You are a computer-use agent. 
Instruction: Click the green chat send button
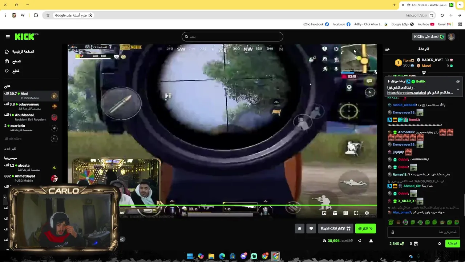click(453, 243)
